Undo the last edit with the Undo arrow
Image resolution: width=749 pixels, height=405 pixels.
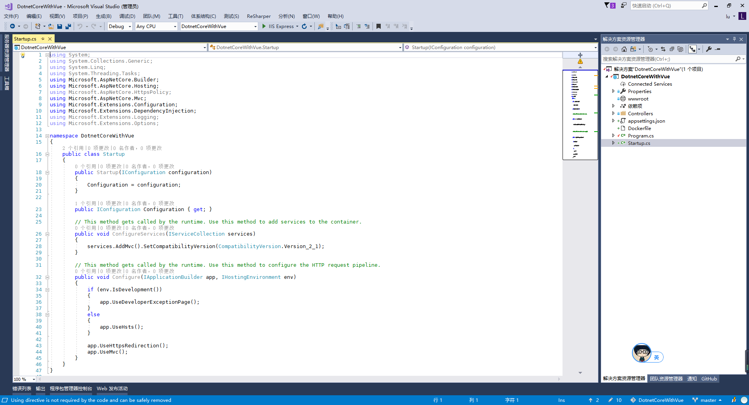pos(80,26)
